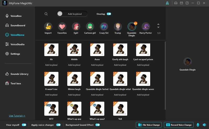The height and width of the screenshot is (129, 209).
Task: Toggle the Background Sound Effect switch
Action: tap(97, 125)
